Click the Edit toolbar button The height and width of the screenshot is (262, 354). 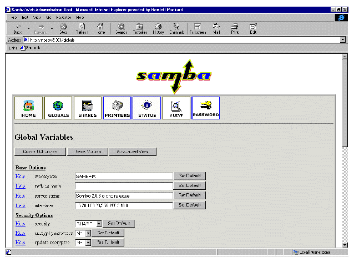point(253,29)
